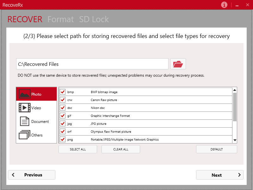Click the recovered files path field
The width and height of the screenshot is (253, 190).
click(x=92, y=64)
